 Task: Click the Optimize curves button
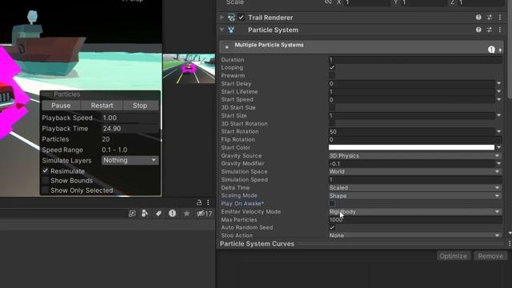(x=454, y=256)
